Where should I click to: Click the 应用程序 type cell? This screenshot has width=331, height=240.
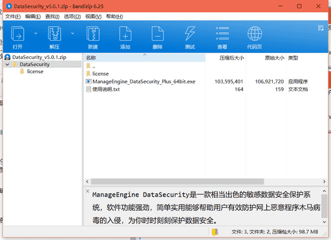[298, 82]
